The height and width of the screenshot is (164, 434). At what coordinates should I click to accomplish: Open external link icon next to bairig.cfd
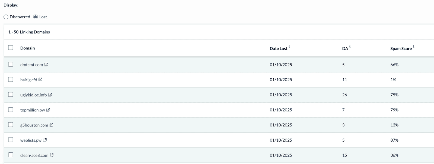pos(40,80)
